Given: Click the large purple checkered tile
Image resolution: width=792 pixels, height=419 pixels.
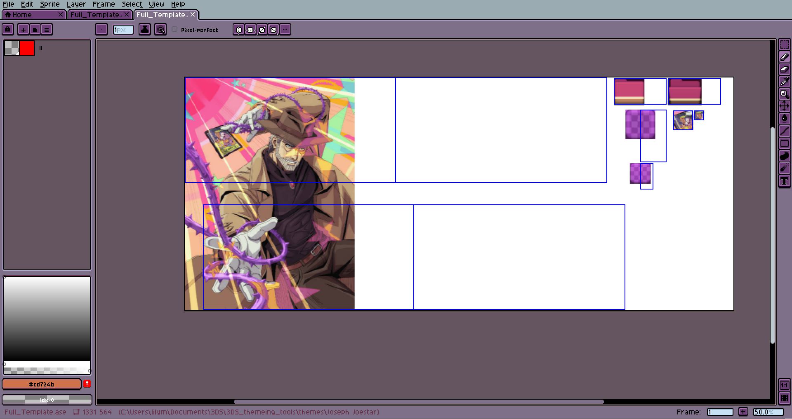Looking at the screenshot, I should (x=640, y=124).
